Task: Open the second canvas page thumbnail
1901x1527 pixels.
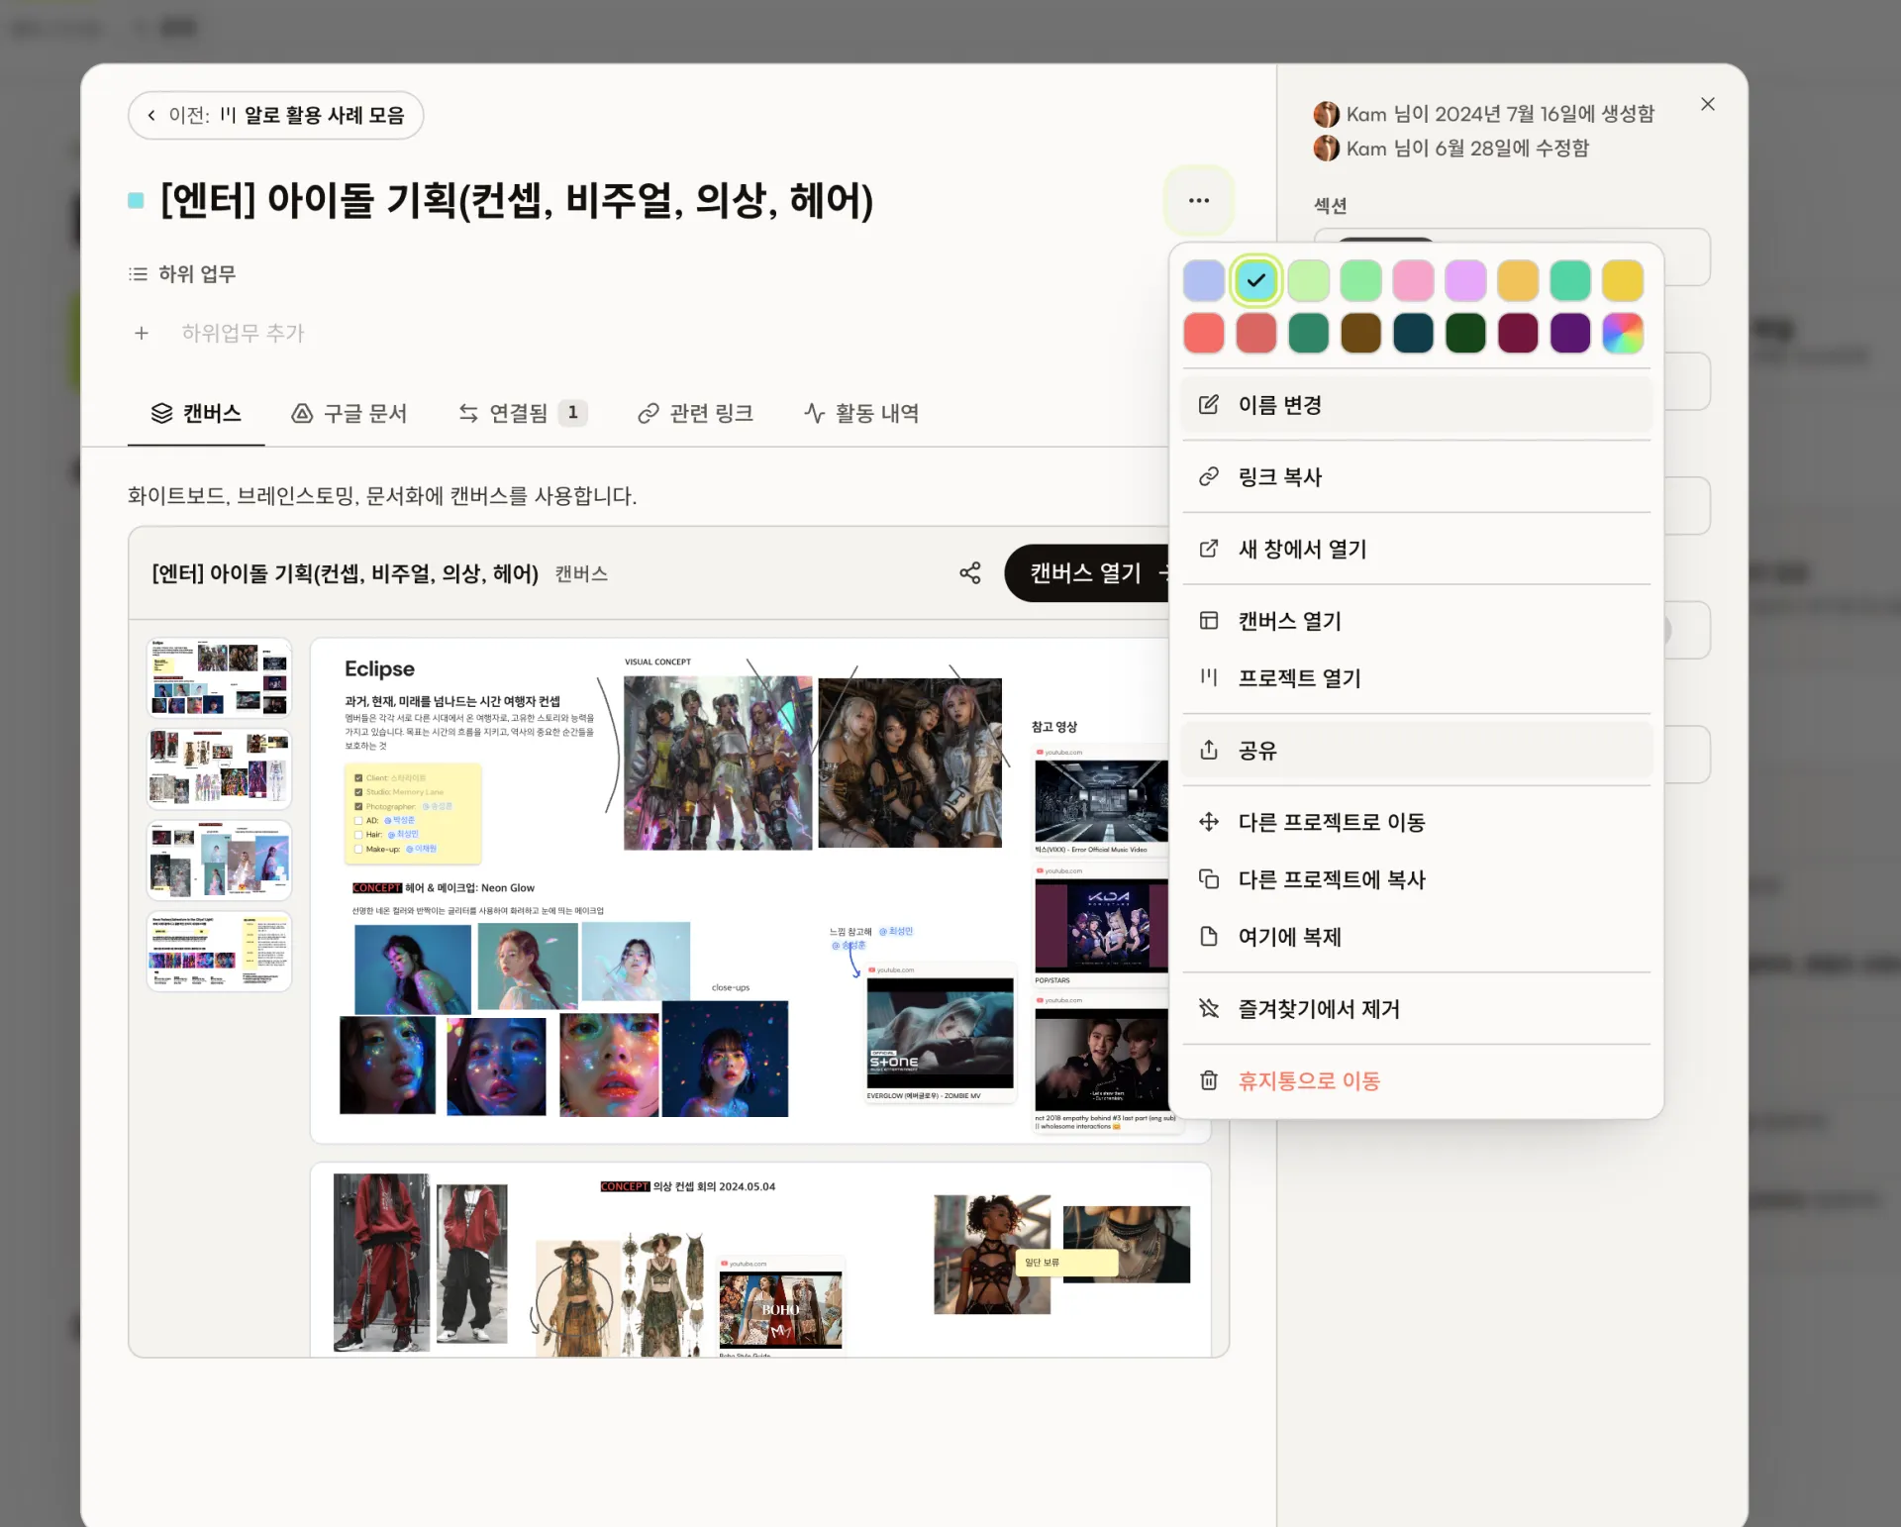Action: (219, 768)
